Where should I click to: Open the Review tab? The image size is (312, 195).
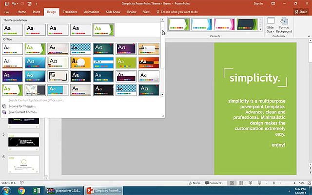coord(132,12)
